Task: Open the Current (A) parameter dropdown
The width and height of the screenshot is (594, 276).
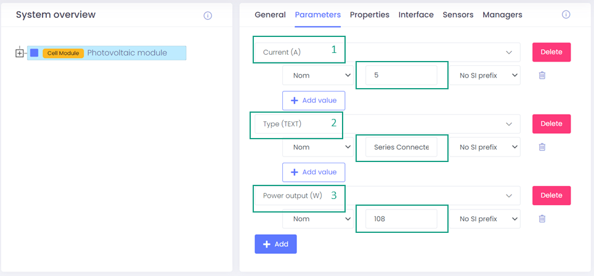Action: [509, 52]
